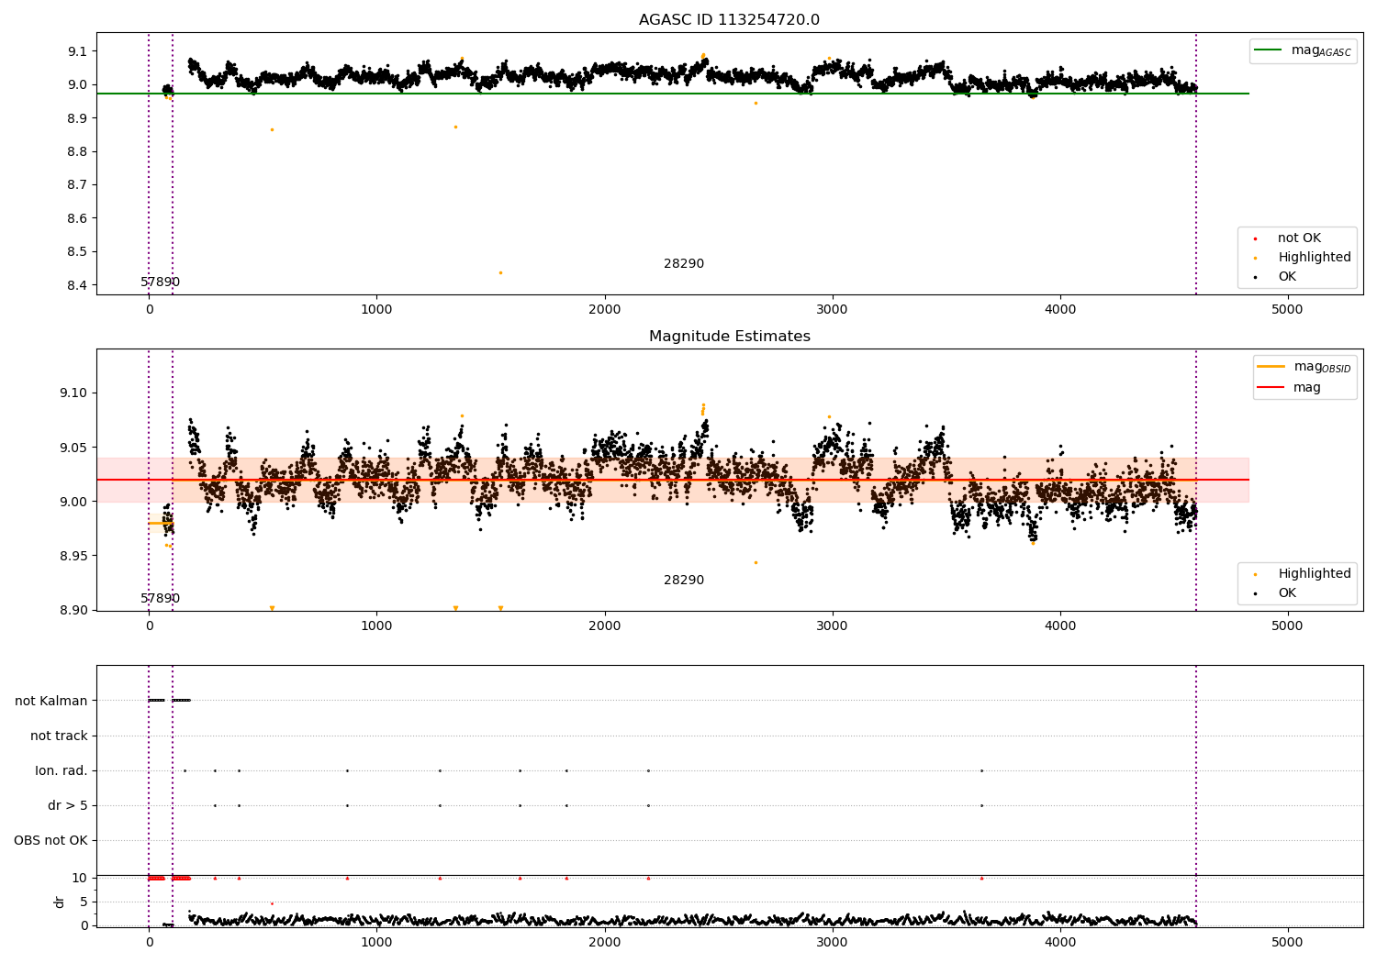Click y-axis tick '9.10' on middle plot
The width and height of the screenshot is (1377, 963).
pyautogui.click(x=74, y=393)
